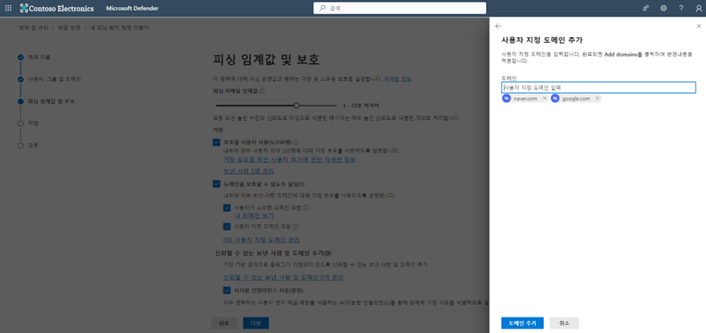Click the 도메인 추가 button
Screen dimensions: 706x333
522,323
